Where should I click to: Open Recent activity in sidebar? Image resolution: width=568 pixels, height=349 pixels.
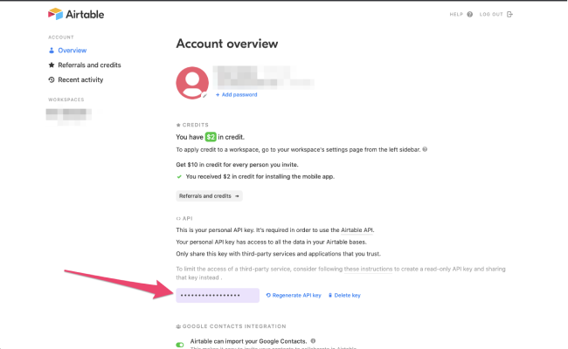tap(80, 80)
